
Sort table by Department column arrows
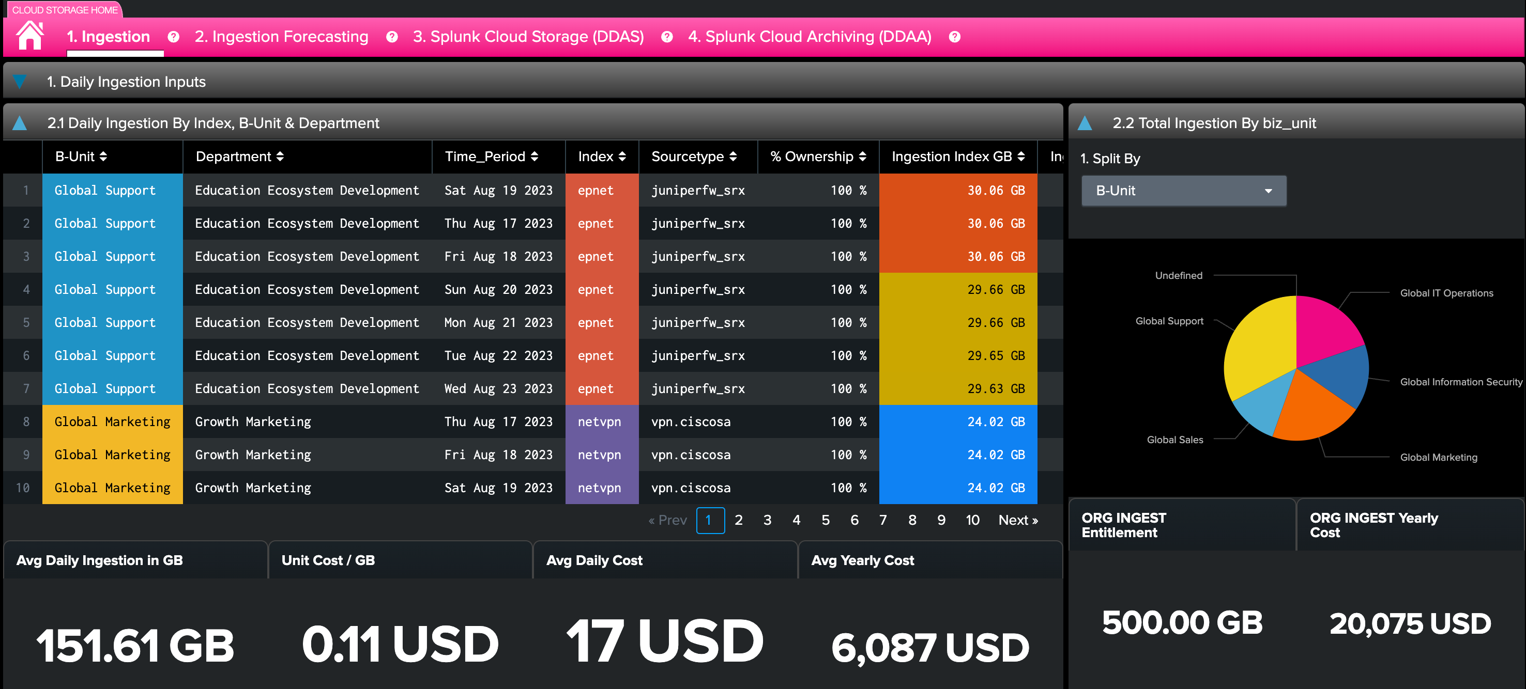coord(280,156)
